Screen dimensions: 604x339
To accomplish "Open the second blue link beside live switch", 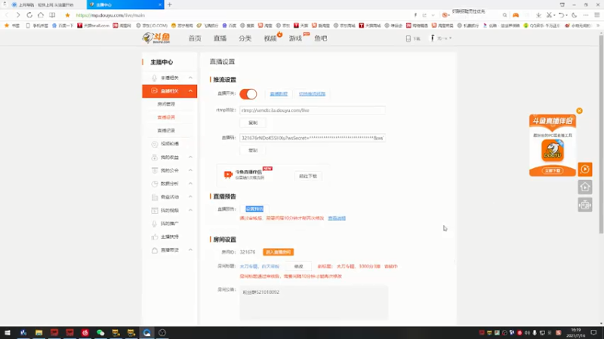I will coord(312,93).
